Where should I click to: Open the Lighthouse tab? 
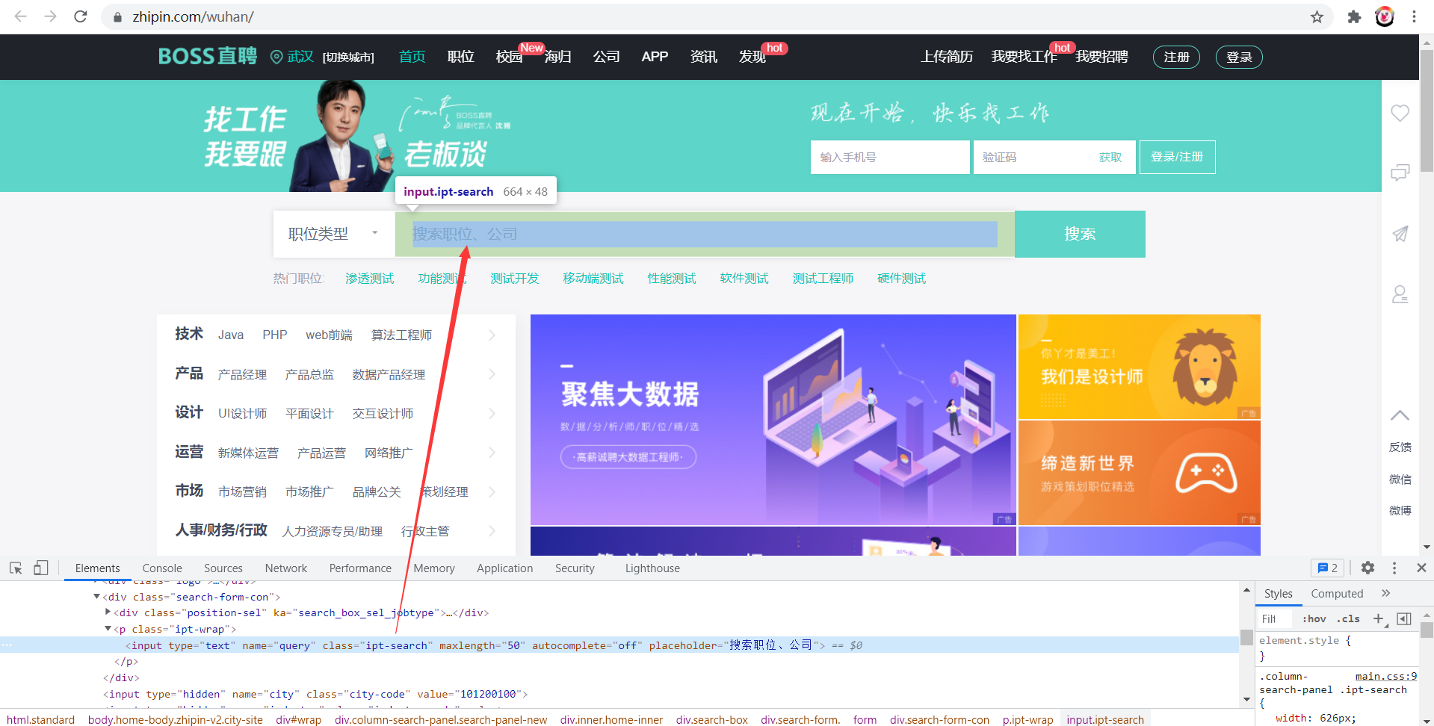click(x=652, y=568)
